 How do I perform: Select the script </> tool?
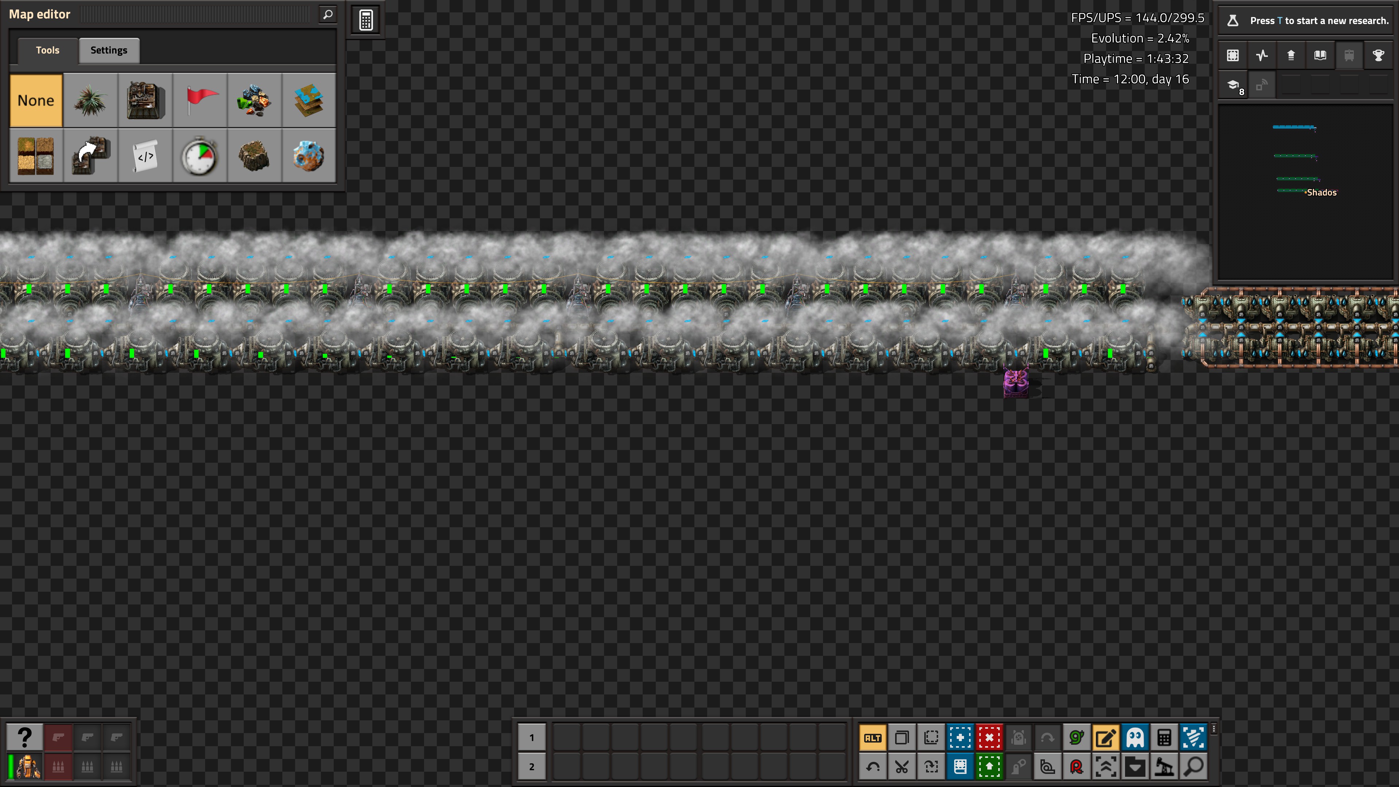(145, 156)
